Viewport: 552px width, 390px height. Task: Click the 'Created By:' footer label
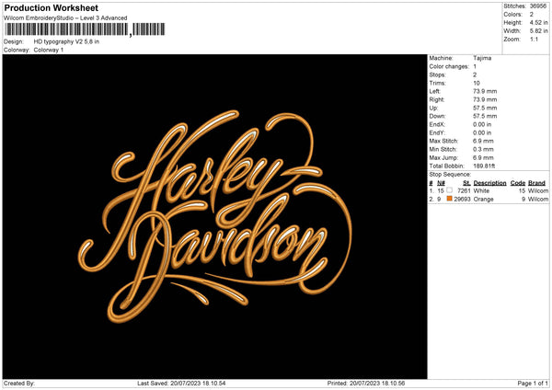pyautogui.click(x=19, y=384)
